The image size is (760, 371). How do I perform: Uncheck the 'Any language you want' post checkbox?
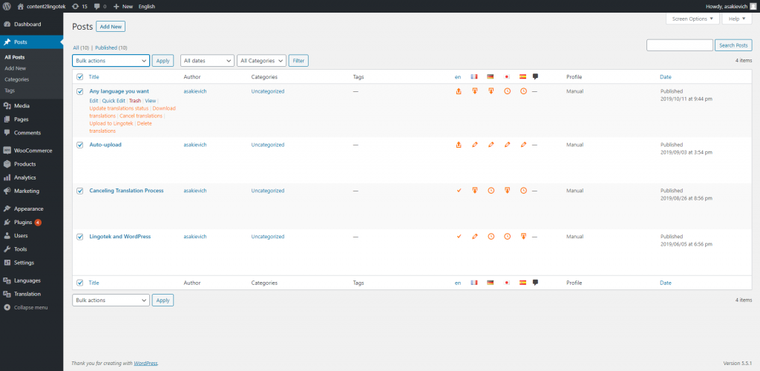[x=80, y=91]
